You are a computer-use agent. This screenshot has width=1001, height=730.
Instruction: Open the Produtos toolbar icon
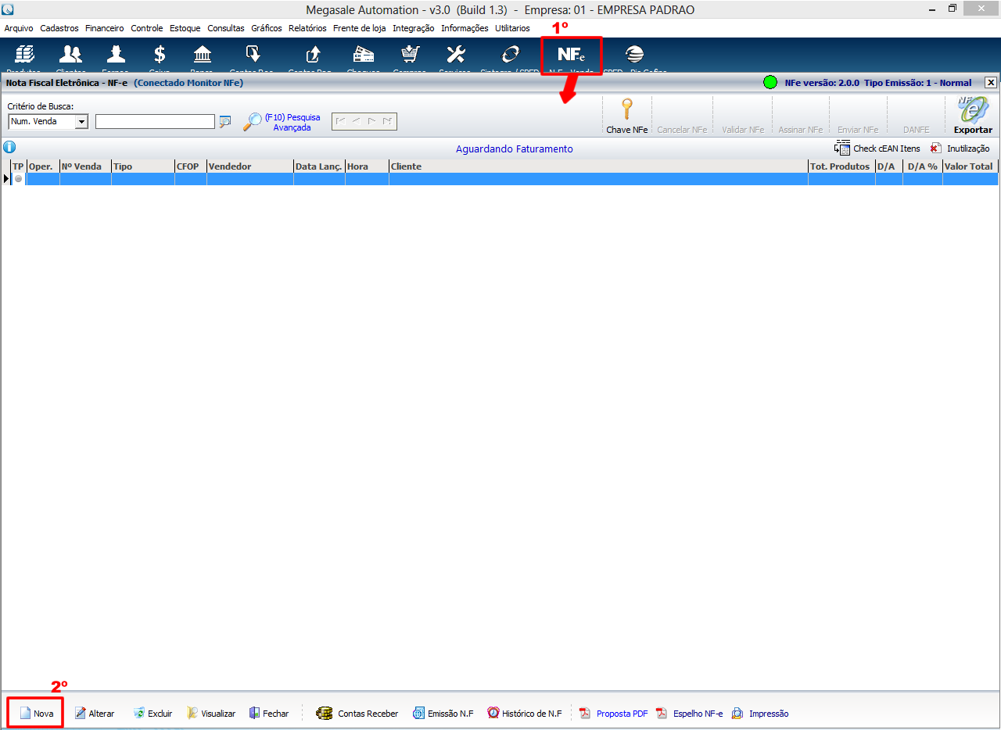tap(24, 55)
